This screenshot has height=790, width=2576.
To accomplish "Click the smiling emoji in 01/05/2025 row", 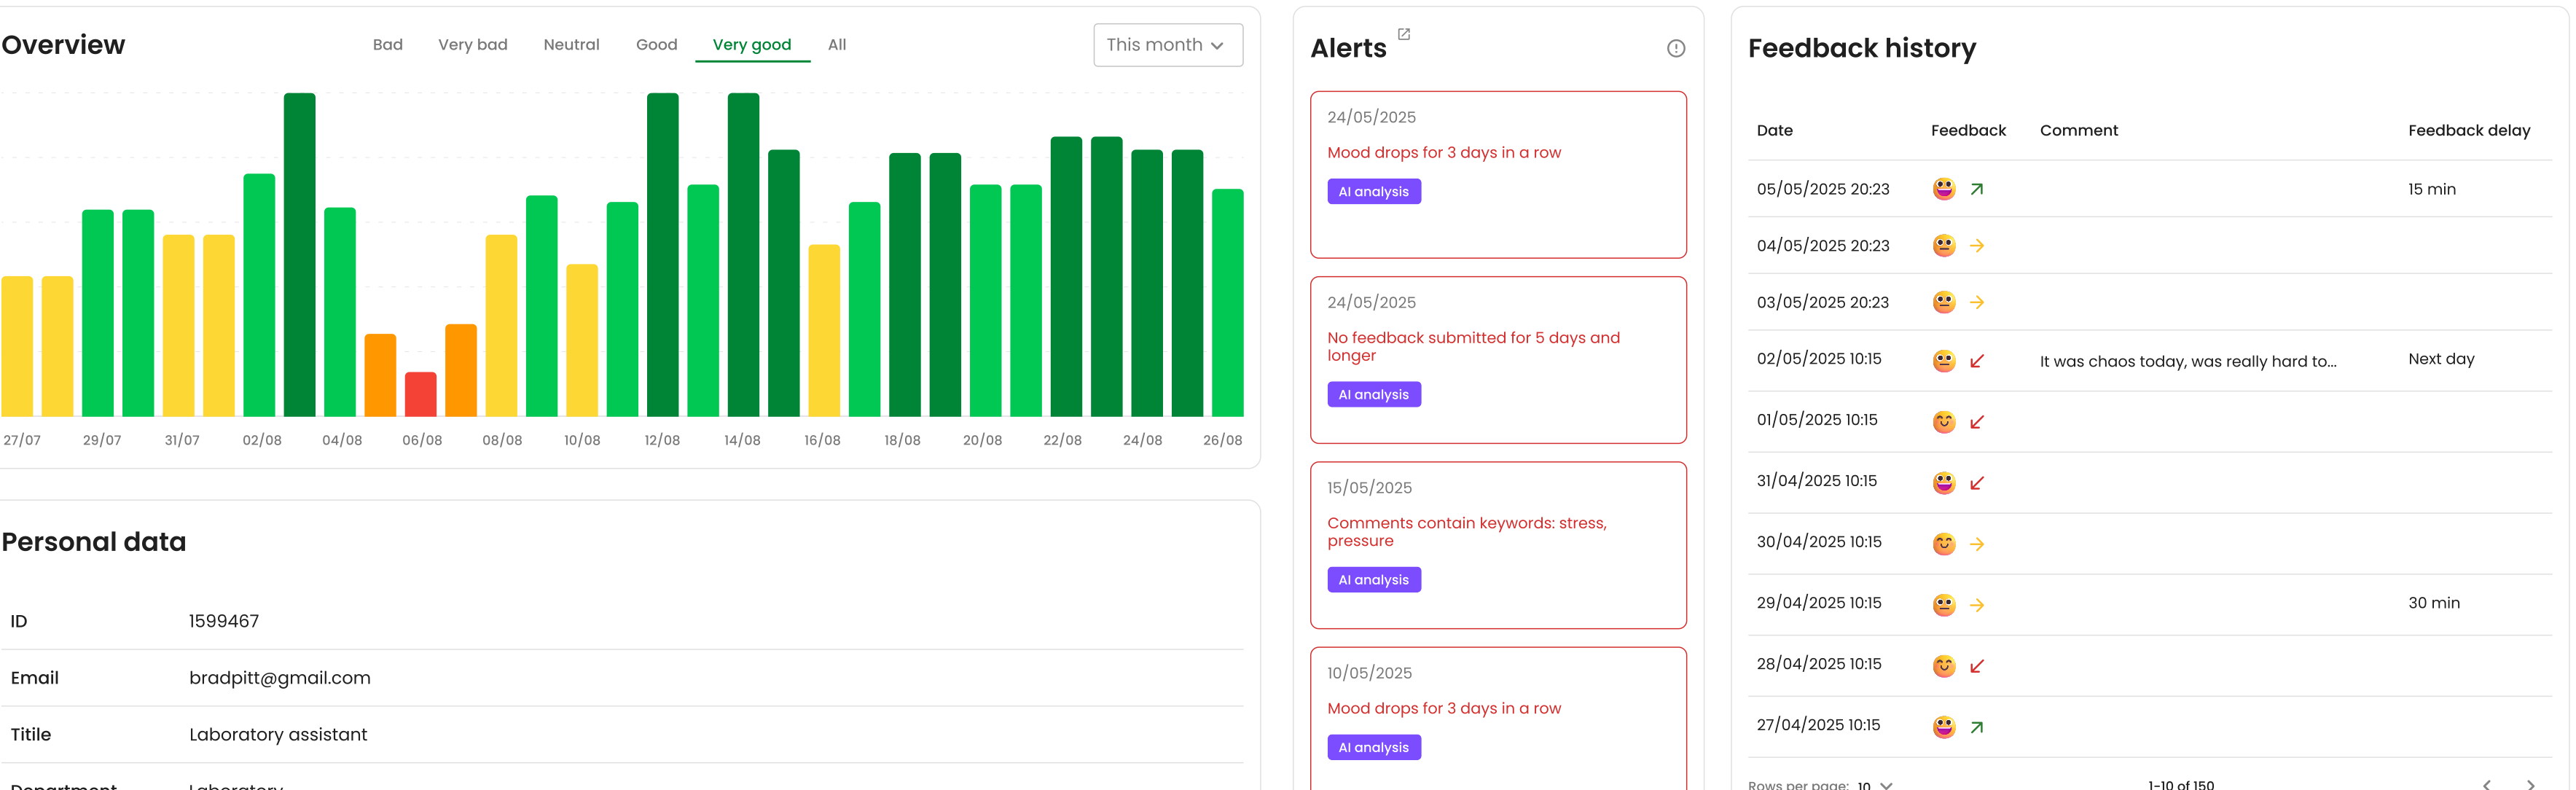I will coord(1943,422).
